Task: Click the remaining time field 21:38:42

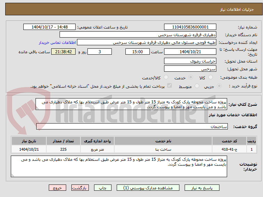Action: pos(63,52)
